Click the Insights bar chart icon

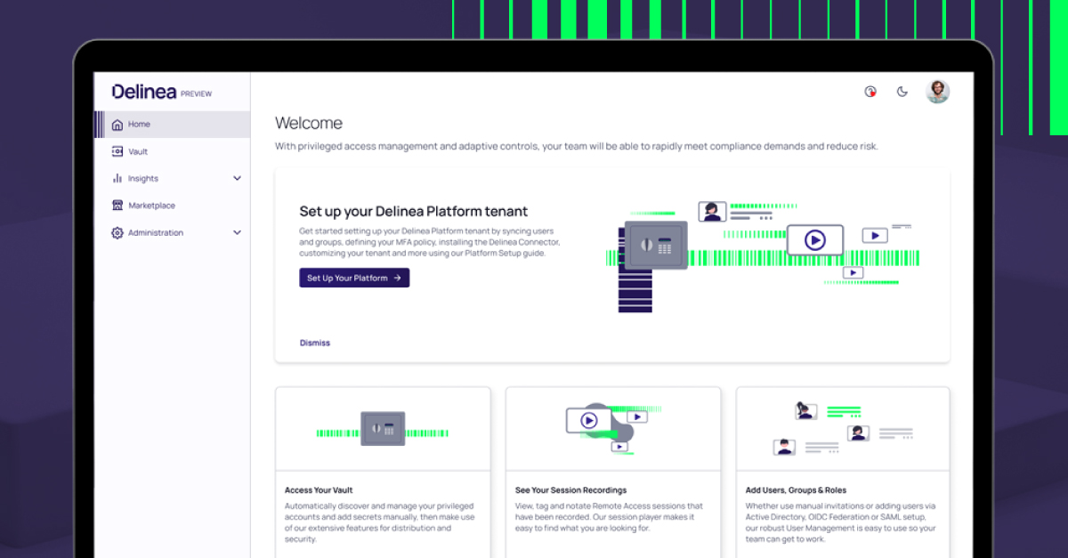[x=117, y=178]
